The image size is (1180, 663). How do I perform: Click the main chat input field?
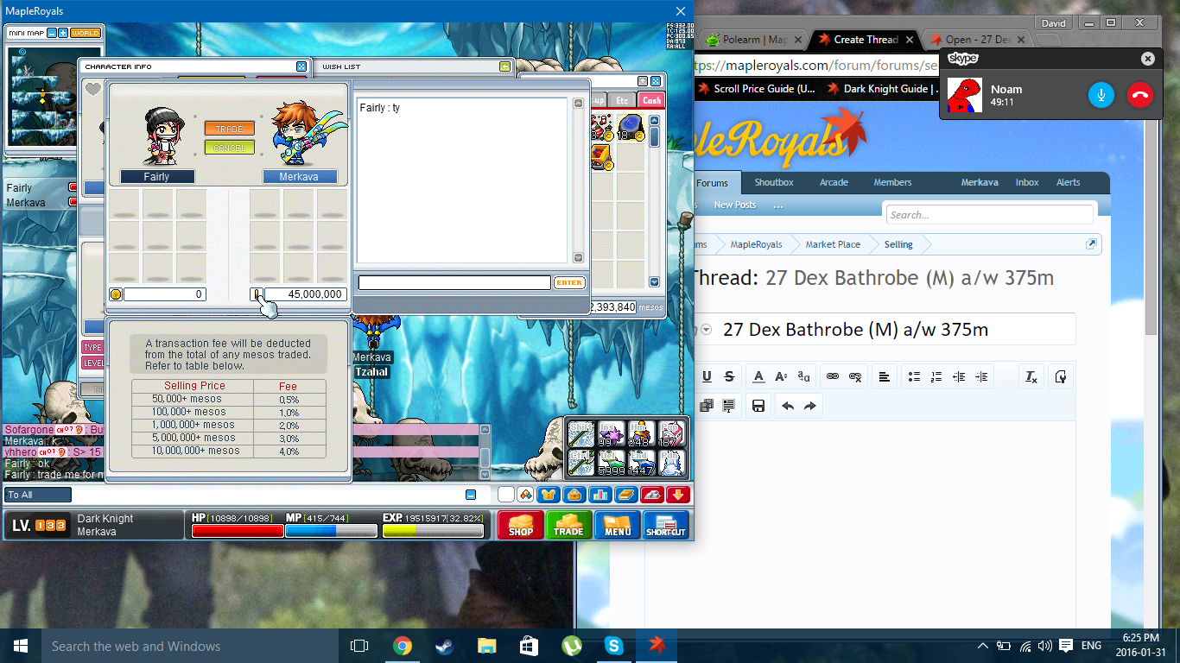268,495
